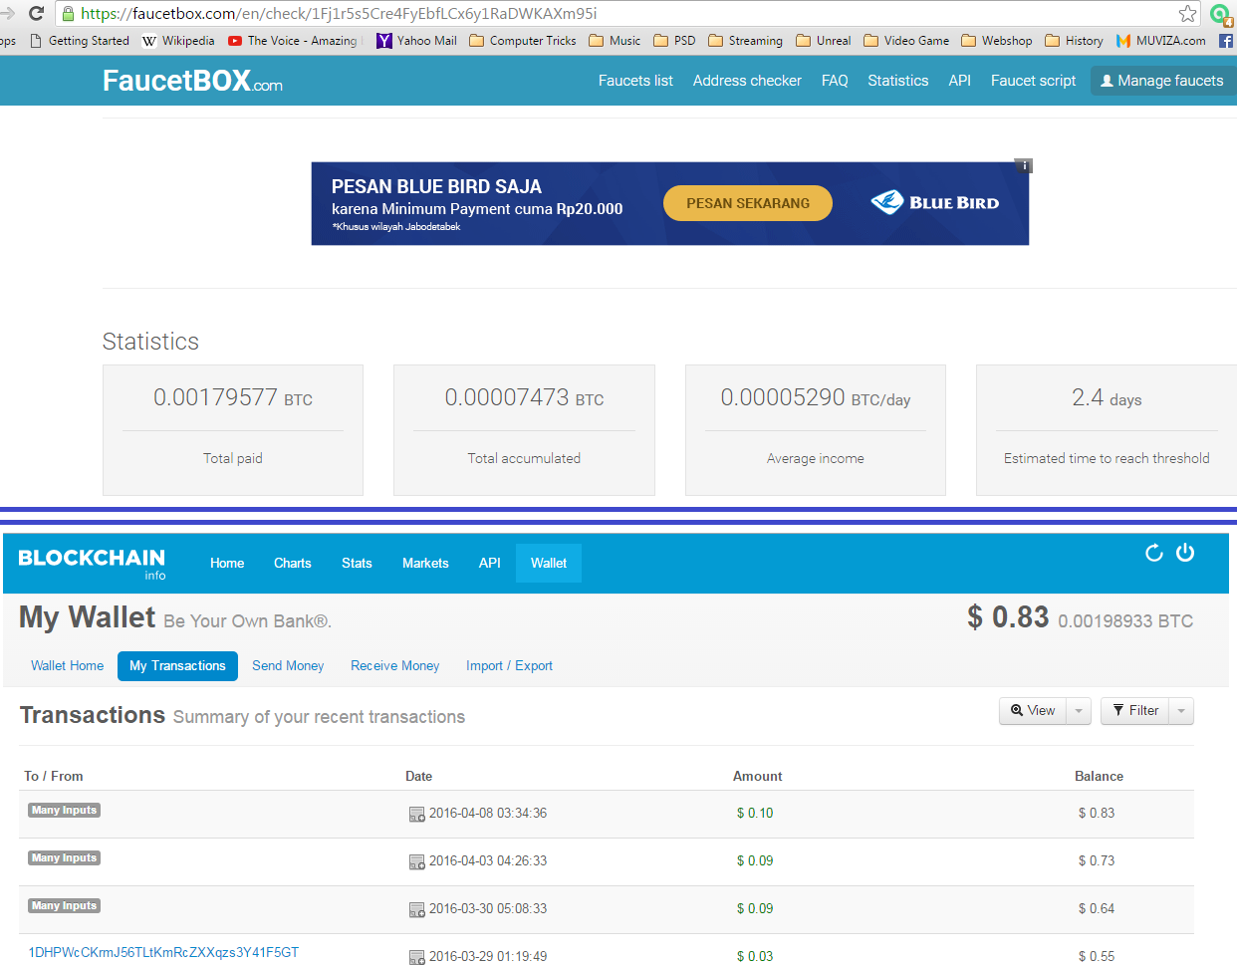
Task: Open Statistics in FaucetBOX nav
Action: pyautogui.click(x=897, y=81)
